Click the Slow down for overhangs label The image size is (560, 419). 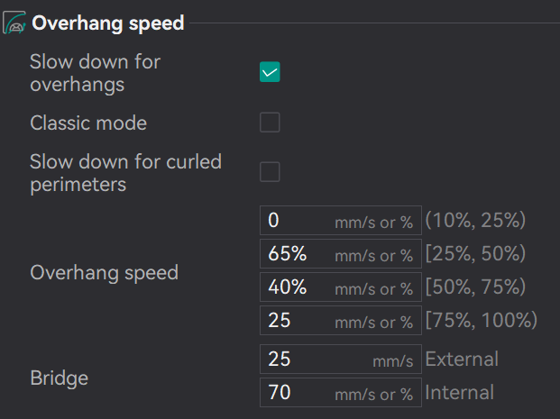coord(95,73)
